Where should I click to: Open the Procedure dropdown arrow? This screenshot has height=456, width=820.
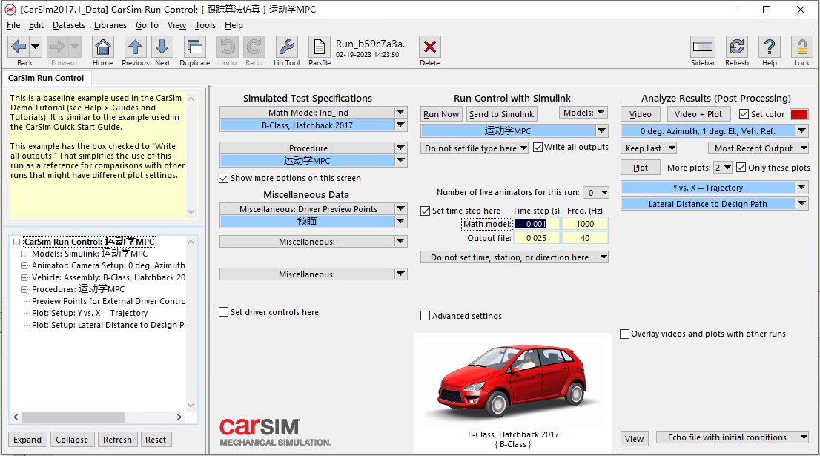tap(400, 148)
